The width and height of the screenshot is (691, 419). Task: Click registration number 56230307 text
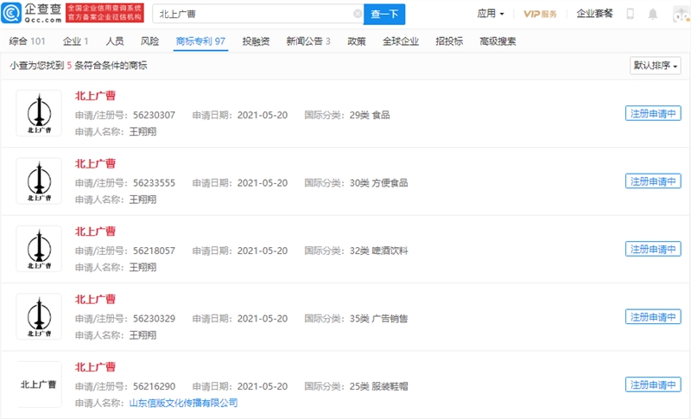point(155,115)
